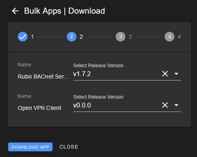Click the Download App button
197x157 pixels.
pyautogui.click(x=30, y=147)
